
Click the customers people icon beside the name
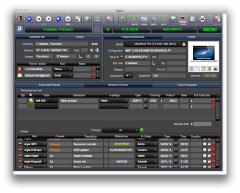[x=19, y=29]
